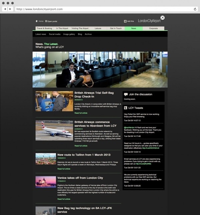The width and height of the screenshot is (200, 215).
Task: Open Venice takes off from London City headline
Action: (80, 178)
